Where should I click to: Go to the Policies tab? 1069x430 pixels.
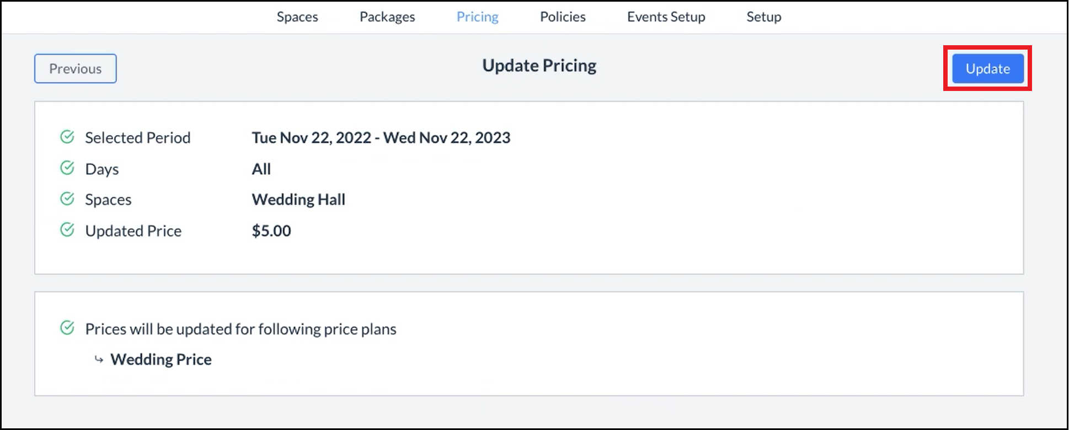(563, 17)
